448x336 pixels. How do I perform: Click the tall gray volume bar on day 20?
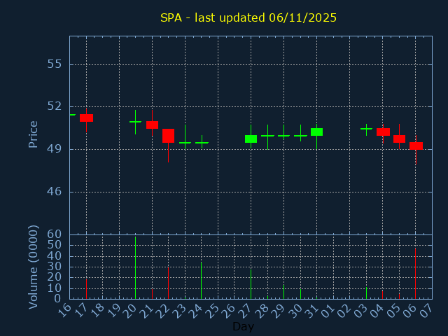pos(135,268)
